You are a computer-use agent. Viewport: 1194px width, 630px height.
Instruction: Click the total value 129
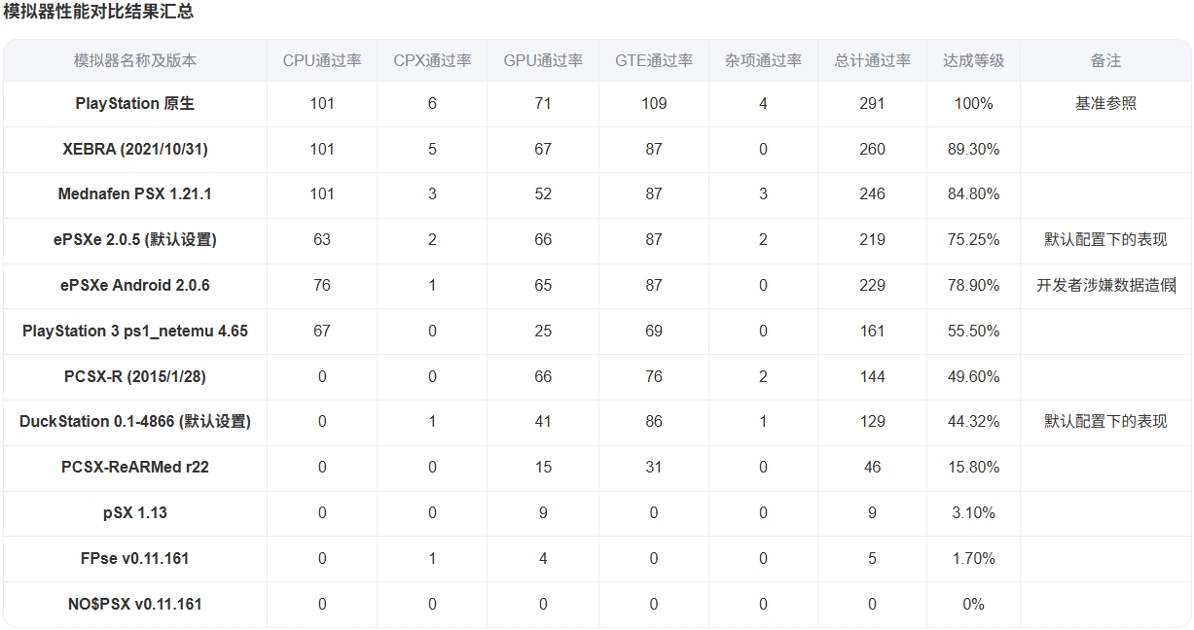[x=873, y=421]
